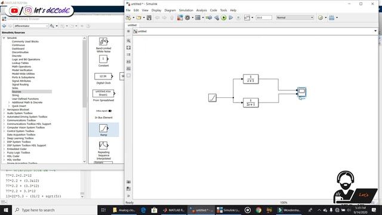Select Sinks in the library tree

pos(15,88)
